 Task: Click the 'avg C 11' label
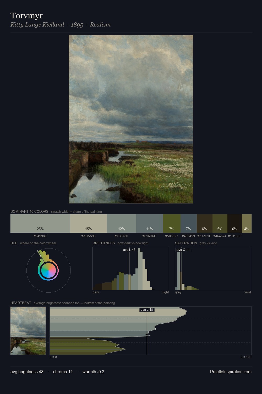tap(183, 250)
